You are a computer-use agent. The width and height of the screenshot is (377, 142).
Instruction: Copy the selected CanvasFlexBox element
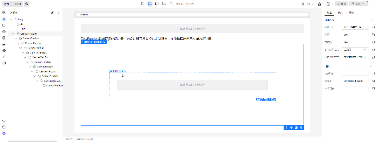(x=296, y=128)
